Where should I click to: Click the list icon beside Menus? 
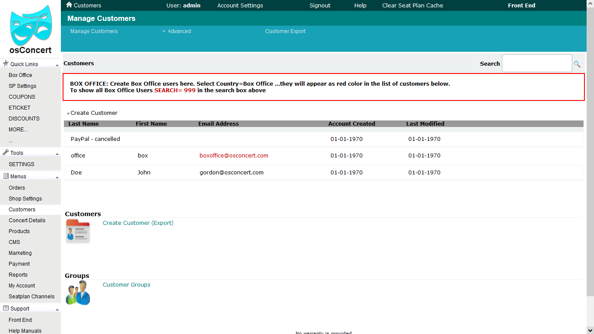coord(5,176)
